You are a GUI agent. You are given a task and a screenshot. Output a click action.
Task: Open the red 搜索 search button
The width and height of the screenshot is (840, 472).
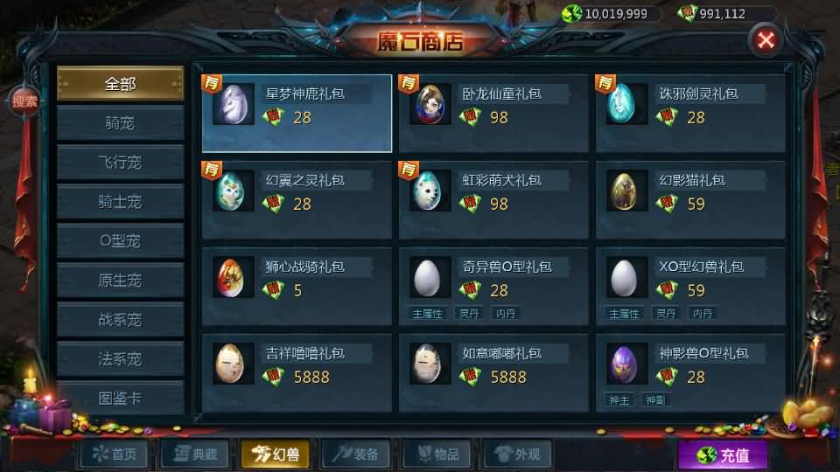[x=24, y=101]
